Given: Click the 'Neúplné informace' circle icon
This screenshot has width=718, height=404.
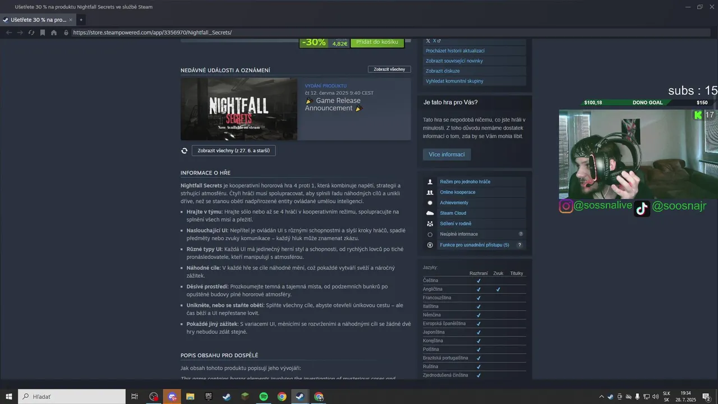Looking at the screenshot, I should [430, 234].
